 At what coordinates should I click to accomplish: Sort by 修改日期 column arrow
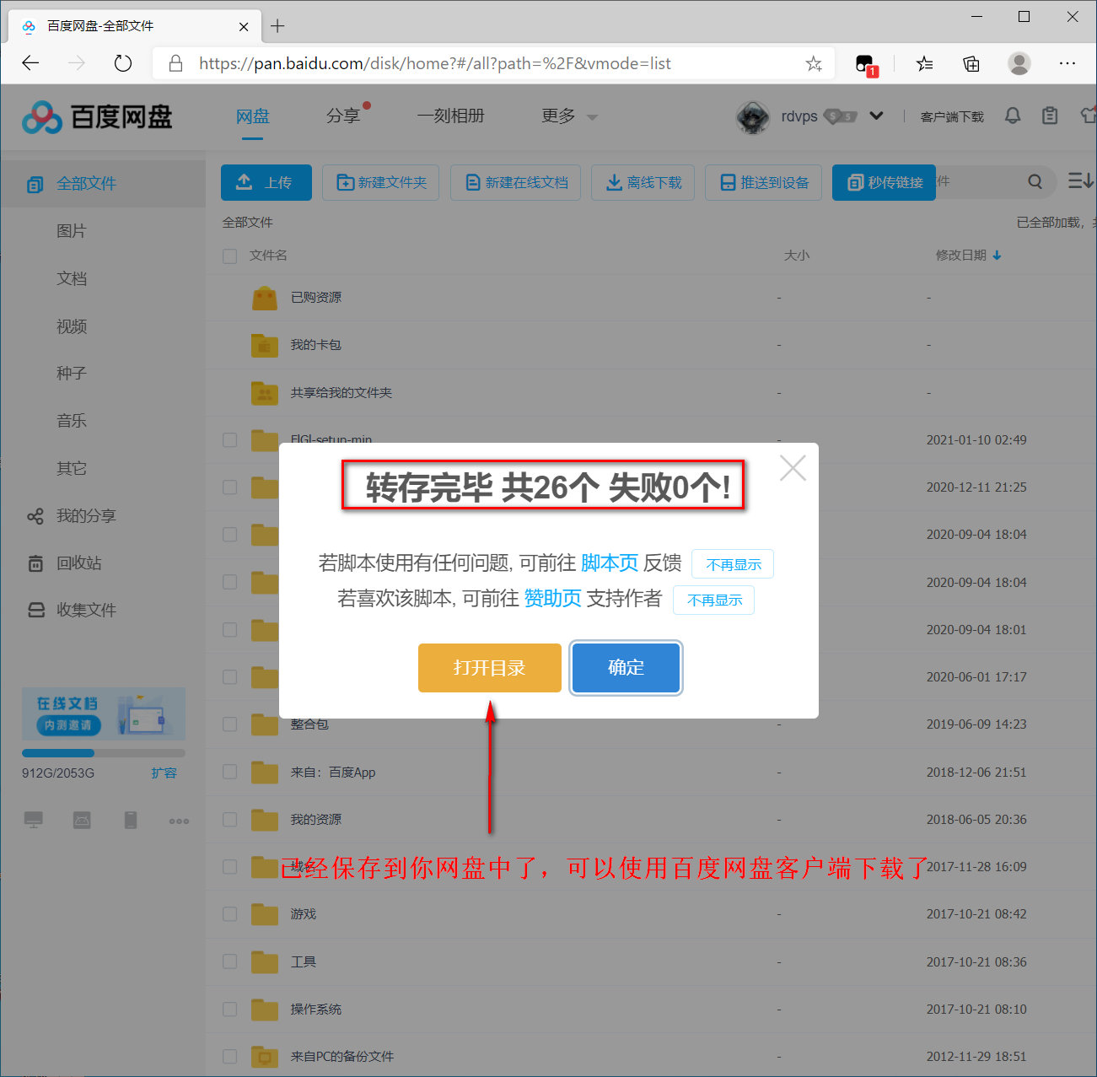[x=997, y=256]
